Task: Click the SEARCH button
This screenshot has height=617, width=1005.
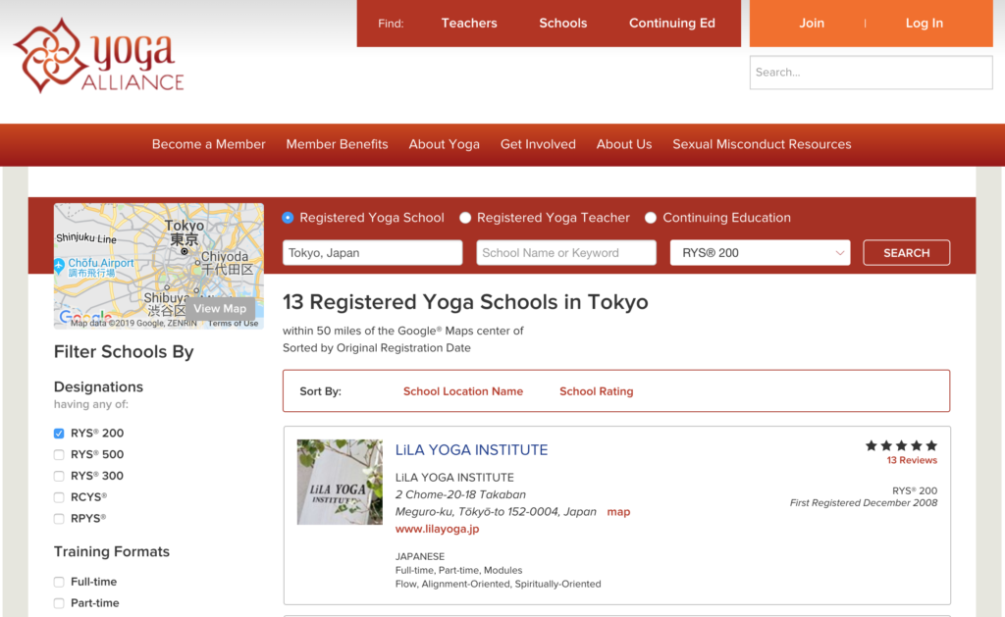Action: click(906, 252)
